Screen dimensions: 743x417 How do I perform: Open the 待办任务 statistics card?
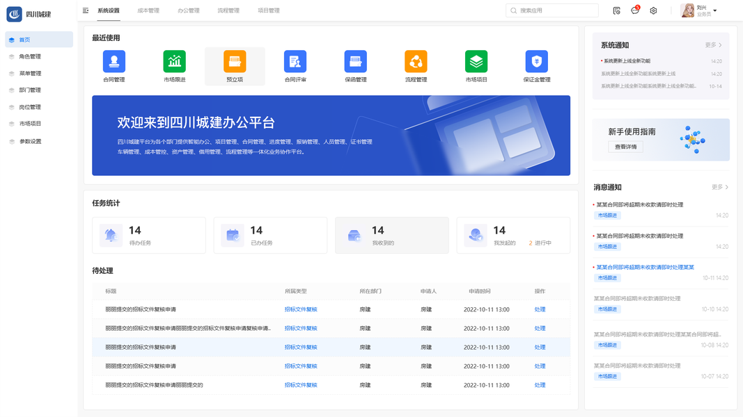pyautogui.click(x=149, y=236)
